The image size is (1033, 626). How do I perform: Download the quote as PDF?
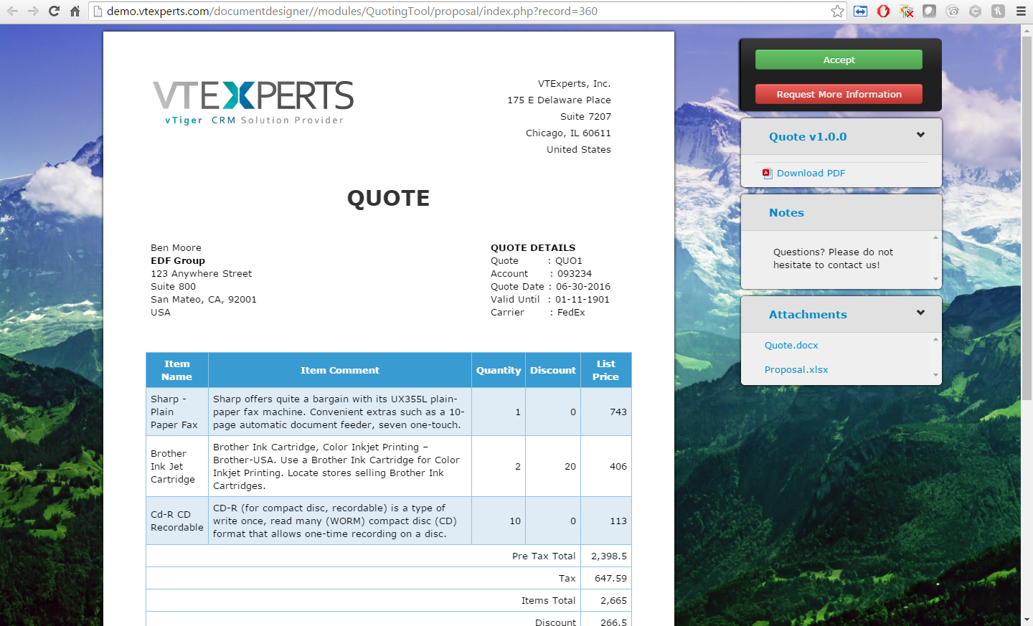[811, 173]
